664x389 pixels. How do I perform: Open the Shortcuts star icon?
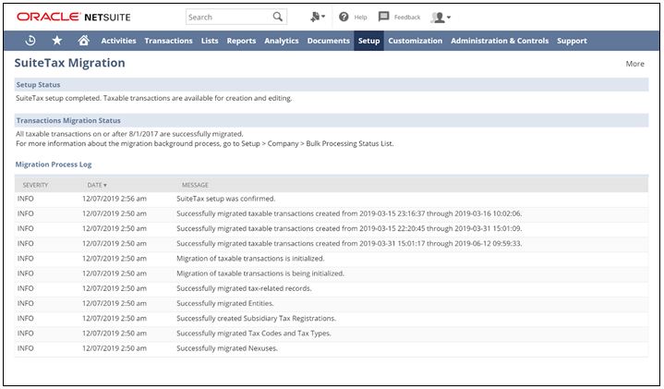[x=56, y=41]
